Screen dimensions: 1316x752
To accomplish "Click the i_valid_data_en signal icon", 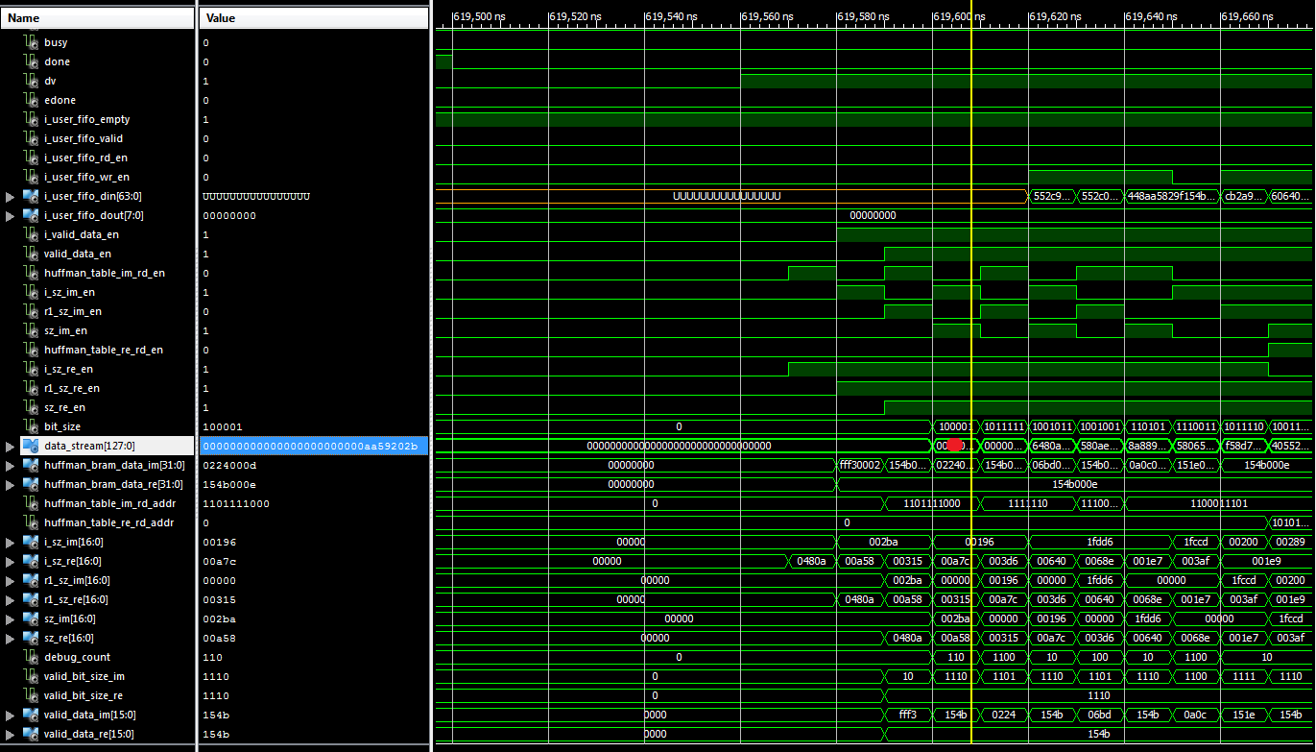I will pos(31,234).
